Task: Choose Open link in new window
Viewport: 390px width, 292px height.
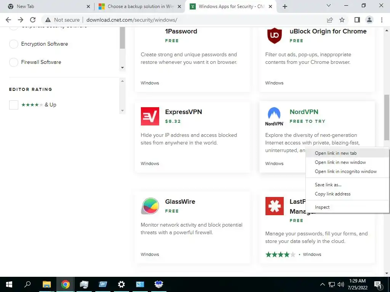Action: pyautogui.click(x=347, y=162)
